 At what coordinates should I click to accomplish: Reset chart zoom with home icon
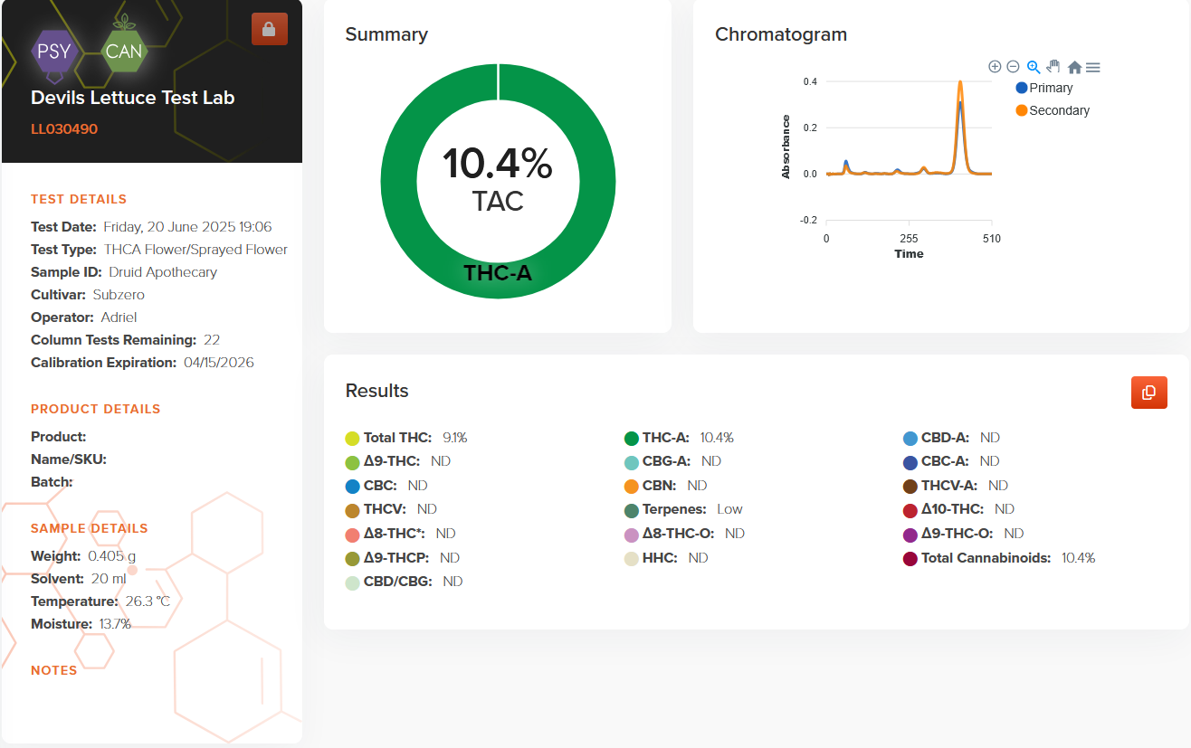[1074, 68]
